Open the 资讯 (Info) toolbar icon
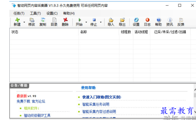The height and width of the screenshot is (120, 196). point(170,22)
